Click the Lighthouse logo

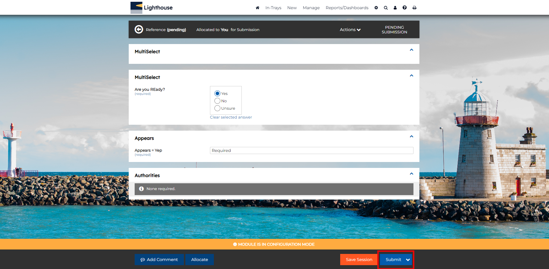(152, 8)
